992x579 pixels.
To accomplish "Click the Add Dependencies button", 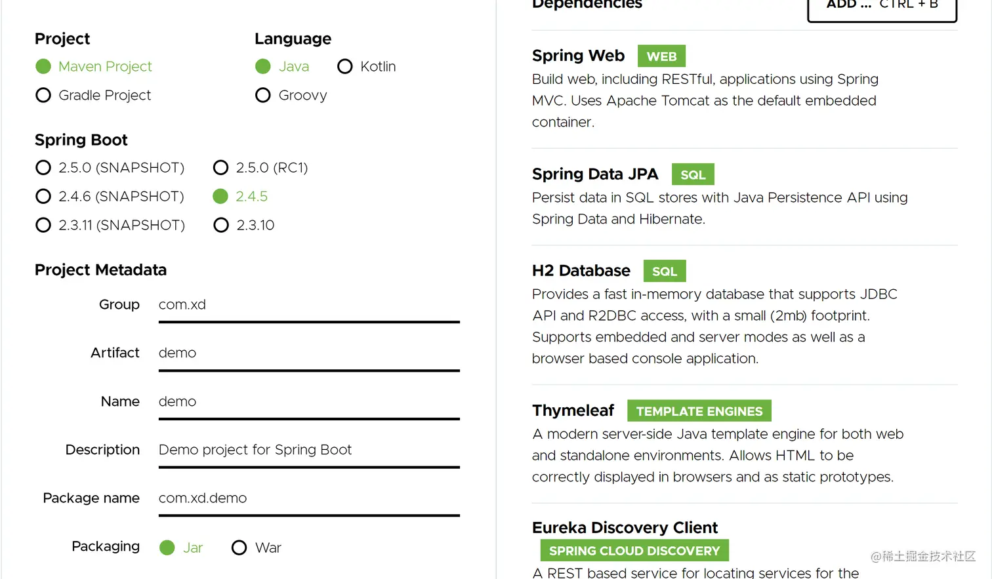I will [x=881, y=7].
